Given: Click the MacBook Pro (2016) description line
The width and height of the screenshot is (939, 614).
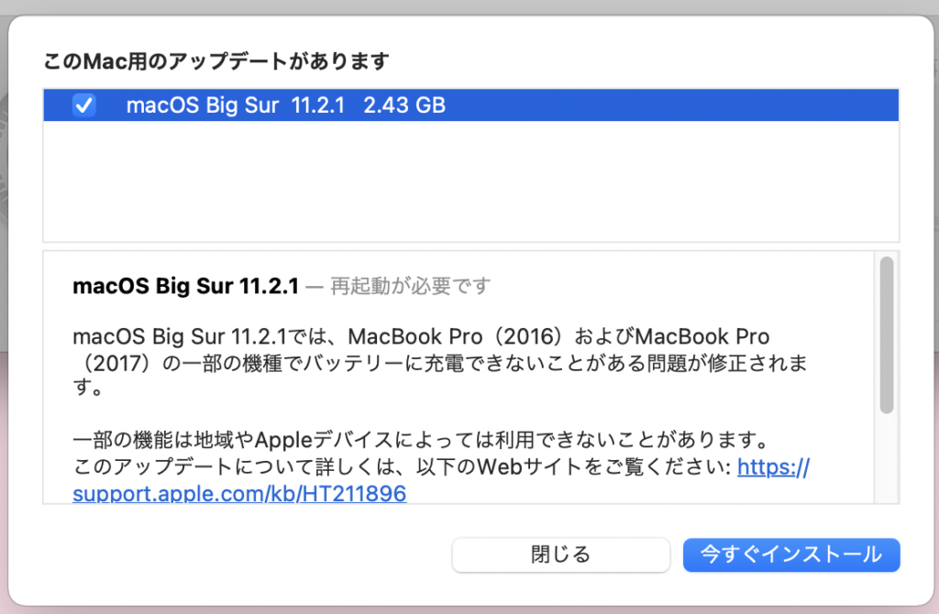Looking at the screenshot, I should [x=421, y=337].
